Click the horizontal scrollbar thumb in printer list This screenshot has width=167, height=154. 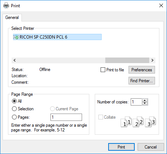[127, 60]
